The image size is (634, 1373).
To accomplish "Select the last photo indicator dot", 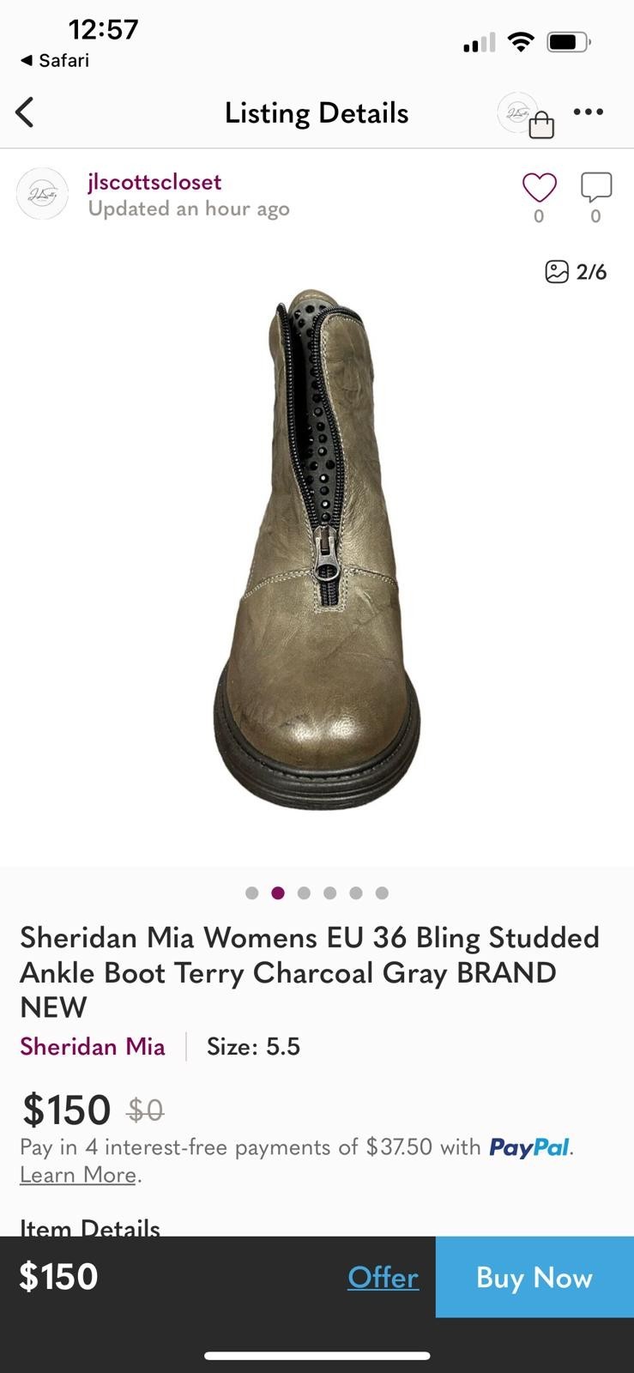I will coord(382,892).
